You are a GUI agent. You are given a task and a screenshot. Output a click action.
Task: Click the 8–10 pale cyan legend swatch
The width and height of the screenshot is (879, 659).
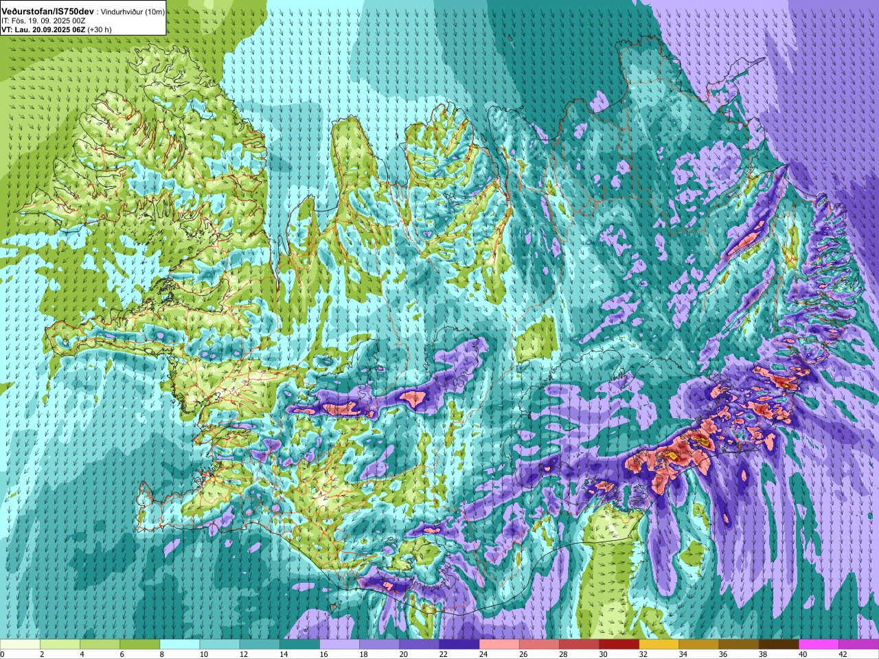pos(180,645)
